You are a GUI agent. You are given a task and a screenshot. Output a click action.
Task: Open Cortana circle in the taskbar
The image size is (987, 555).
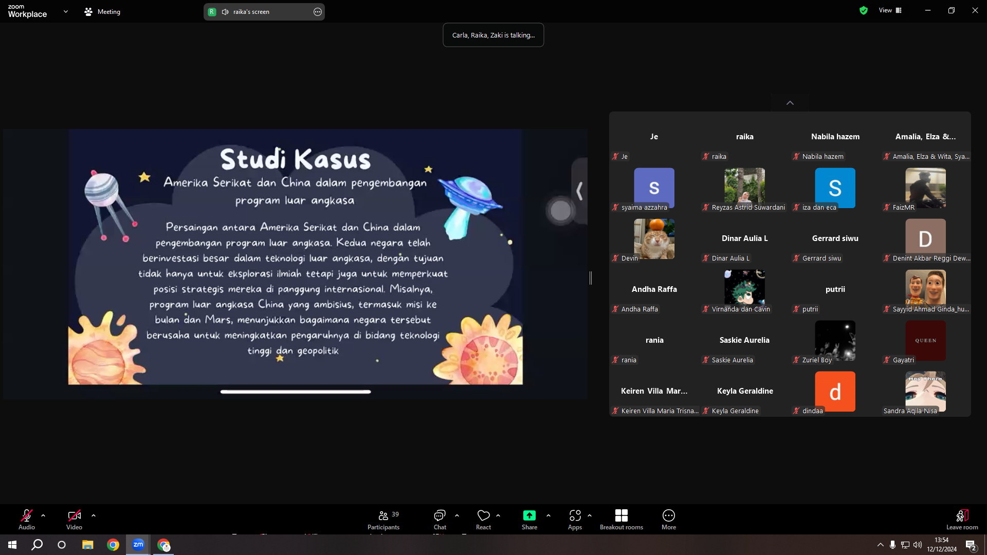[x=62, y=545]
